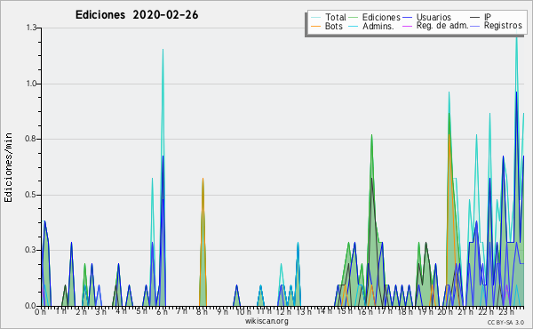The width and height of the screenshot is (533, 329).
Task: Click the '0 h' x-axis tick label
Action: pos(41,312)
